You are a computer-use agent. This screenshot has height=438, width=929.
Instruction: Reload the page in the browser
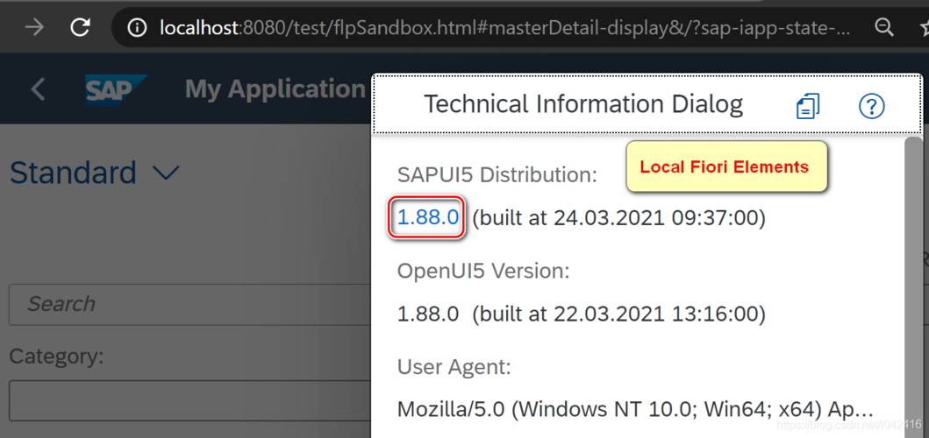[80, 28]
